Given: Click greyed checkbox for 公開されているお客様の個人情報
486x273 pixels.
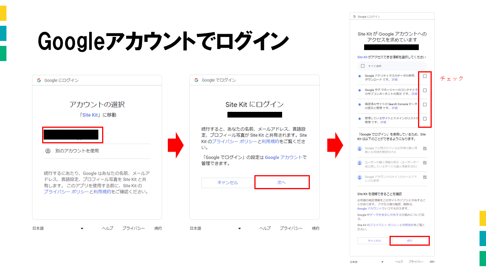Looking at the screenshot, I should tap(425, 149).
